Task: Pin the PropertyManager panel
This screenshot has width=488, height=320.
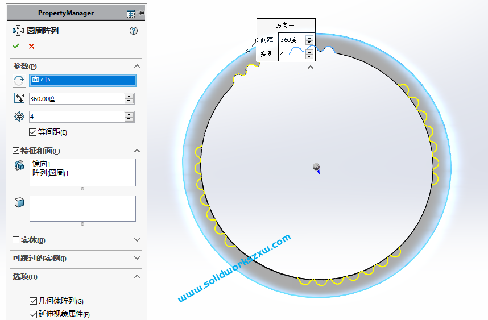Action: 140,13
